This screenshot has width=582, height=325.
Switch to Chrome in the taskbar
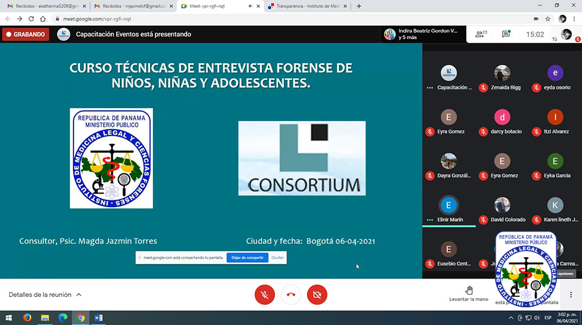tap(81, 318)
